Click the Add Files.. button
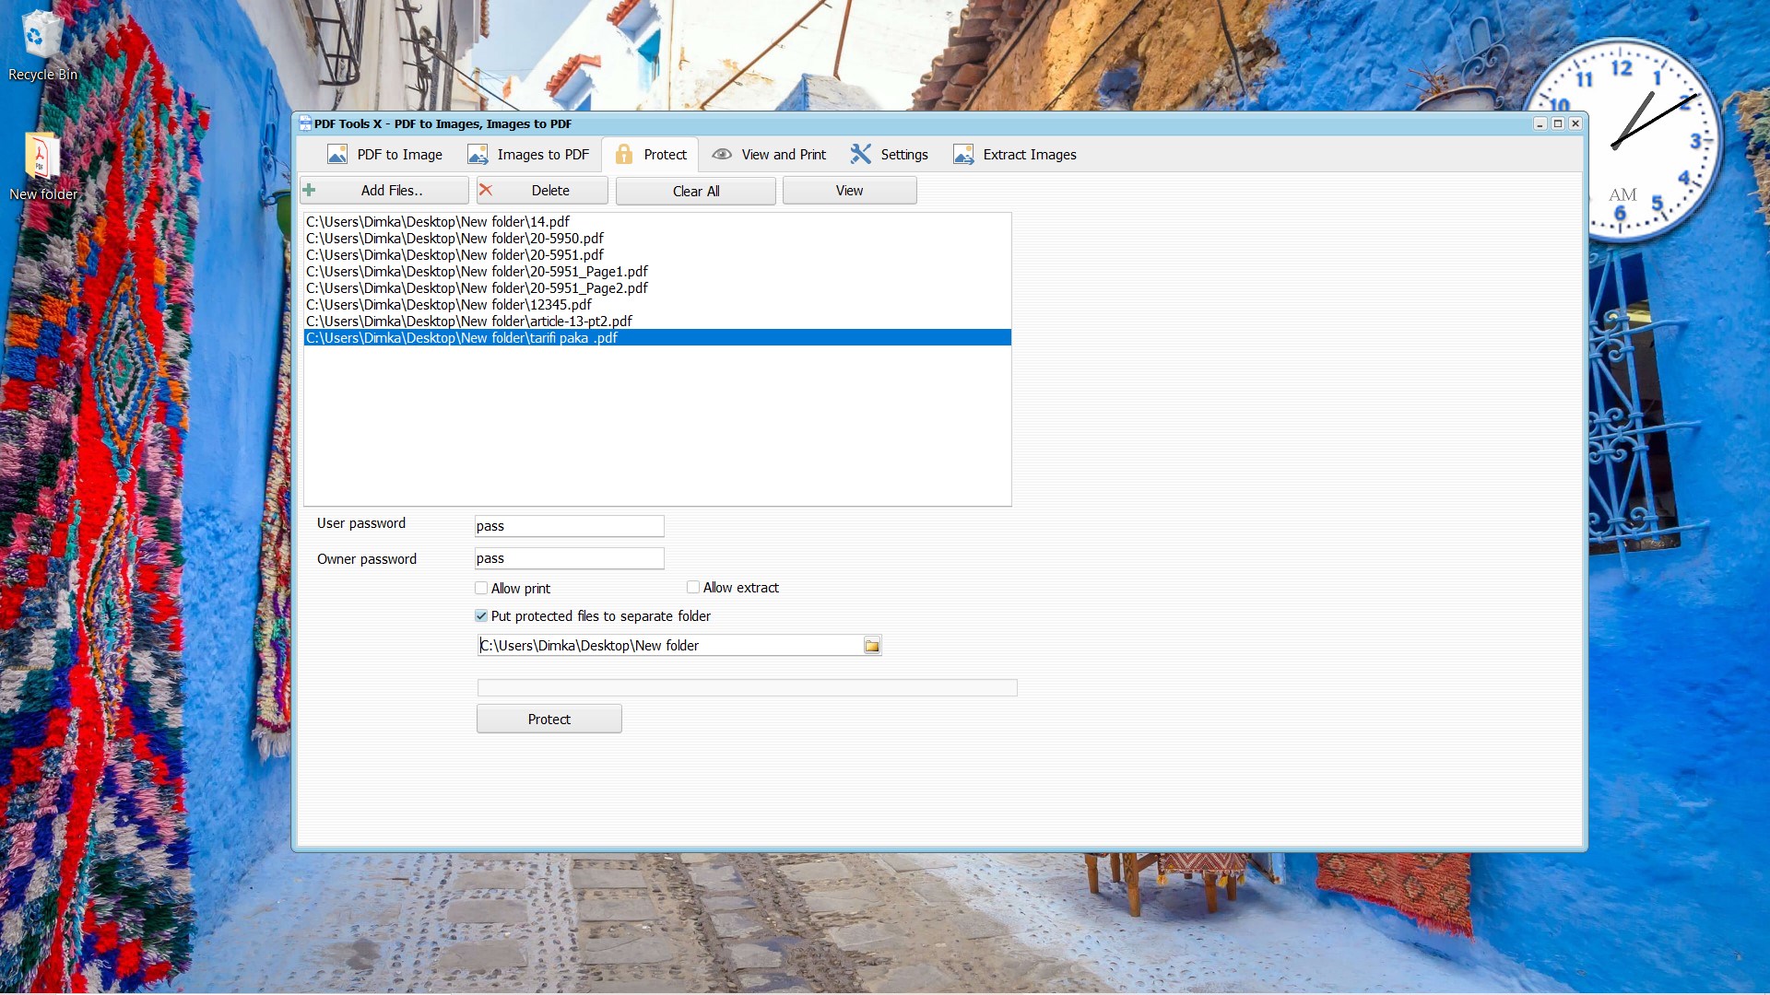Screen dimensions: 1770x995 [384, 191]
